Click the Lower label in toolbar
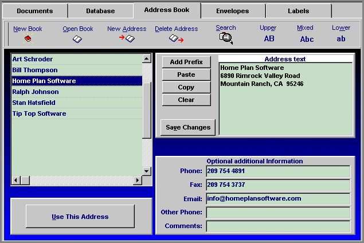 tap(341, 28)
